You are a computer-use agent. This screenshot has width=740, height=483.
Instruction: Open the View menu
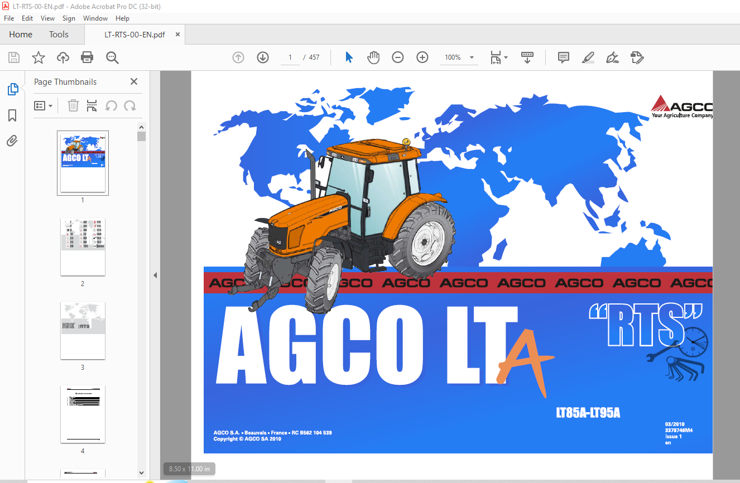[x=48, y=18]
